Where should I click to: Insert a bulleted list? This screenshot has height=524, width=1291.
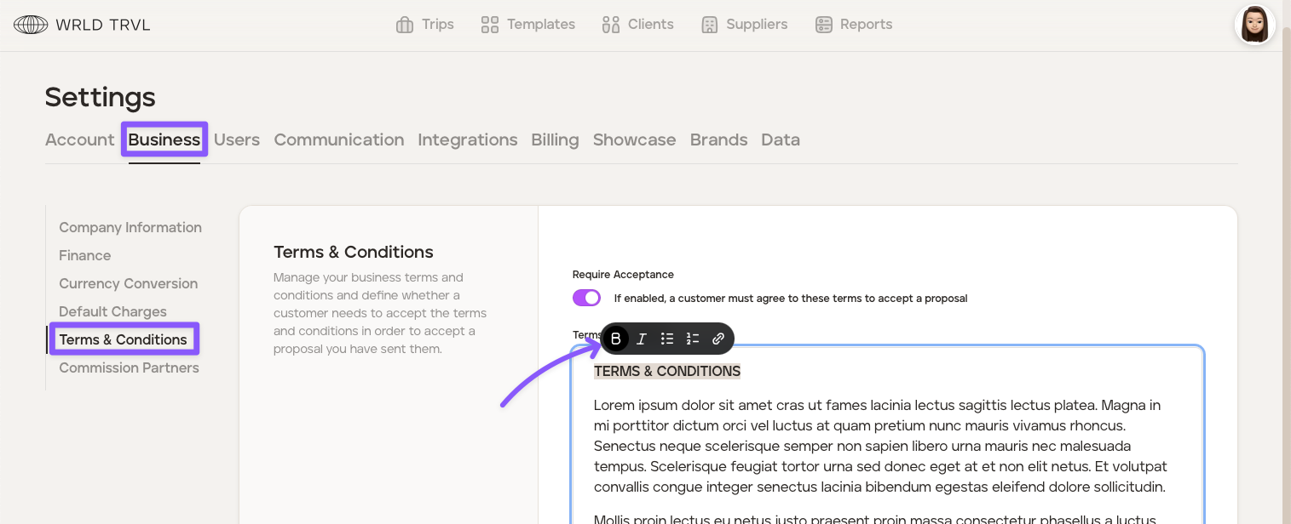(667, 339)
